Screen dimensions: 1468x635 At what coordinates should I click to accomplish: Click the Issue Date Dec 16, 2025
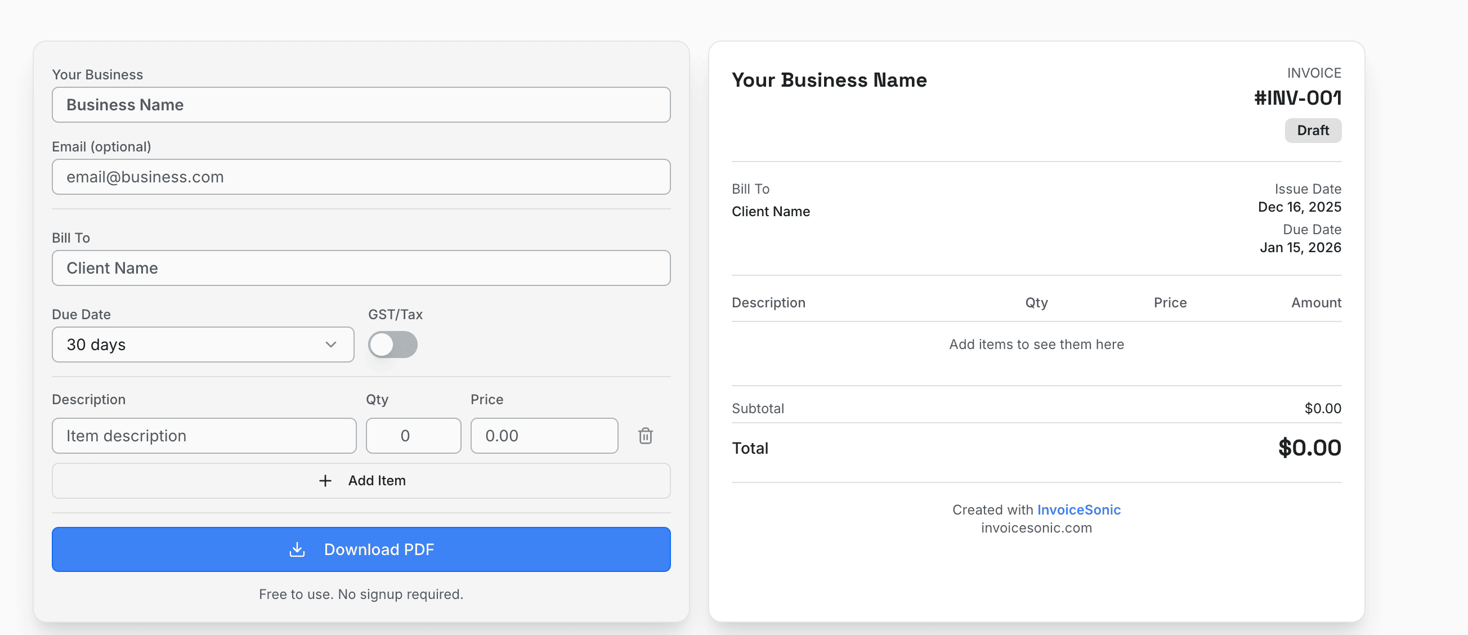1299,207
